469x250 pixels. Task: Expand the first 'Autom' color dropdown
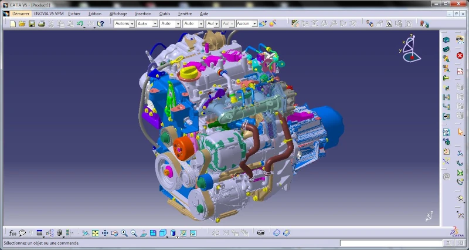[x=132, y=24]
